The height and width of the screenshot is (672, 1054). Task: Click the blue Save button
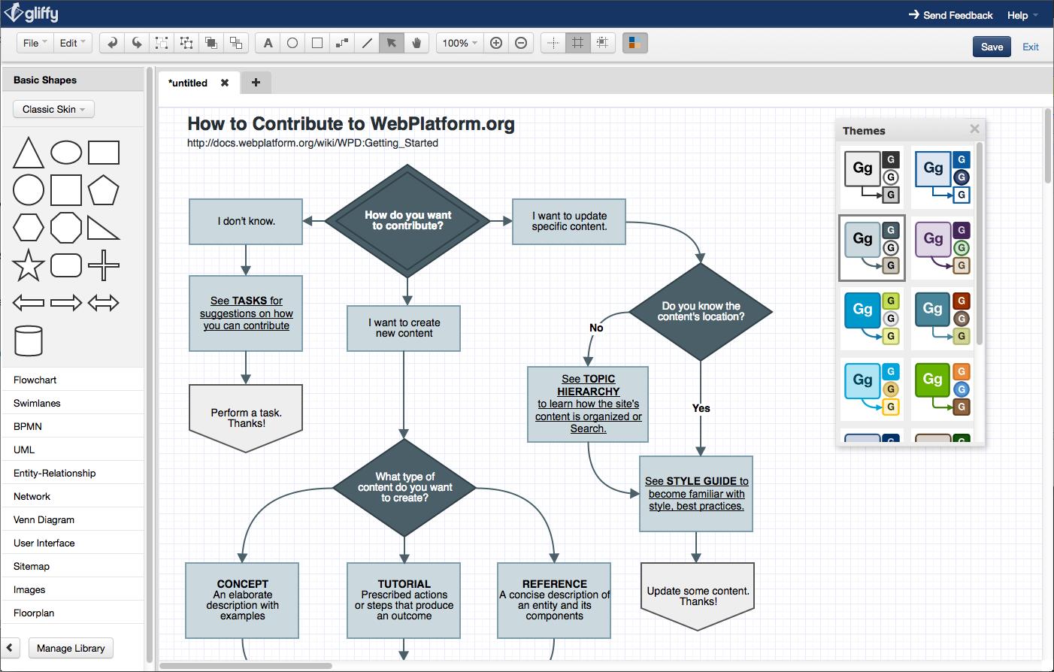(992, 47)
